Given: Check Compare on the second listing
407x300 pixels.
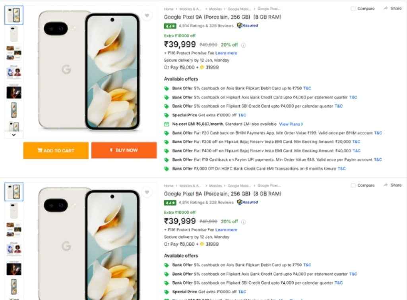Looking at the screenshot, I should pos(352,185).
